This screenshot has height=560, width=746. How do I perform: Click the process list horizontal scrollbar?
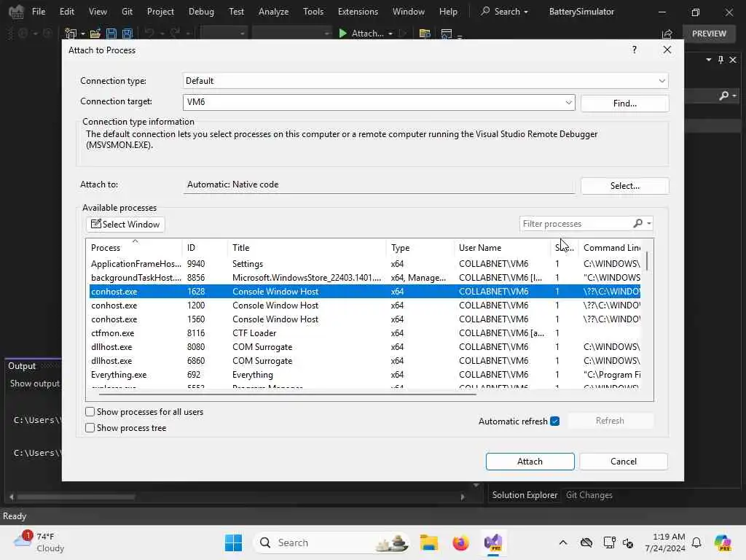point(287,394)
